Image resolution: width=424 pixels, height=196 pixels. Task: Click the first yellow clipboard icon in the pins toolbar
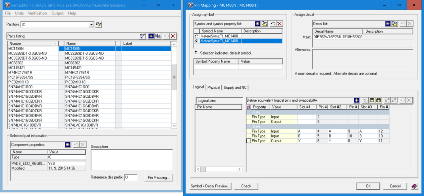click(372, 100)
